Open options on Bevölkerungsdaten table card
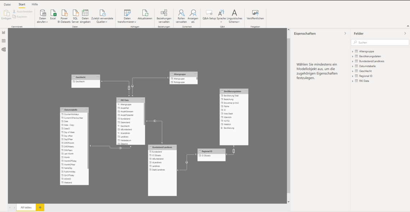 coord(246,91)
